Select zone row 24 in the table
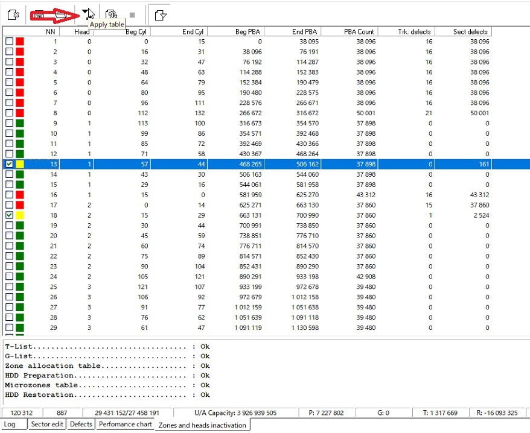 241,277
